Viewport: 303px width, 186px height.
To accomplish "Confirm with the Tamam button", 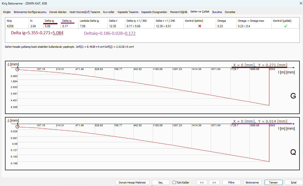I will click(273, 182).
